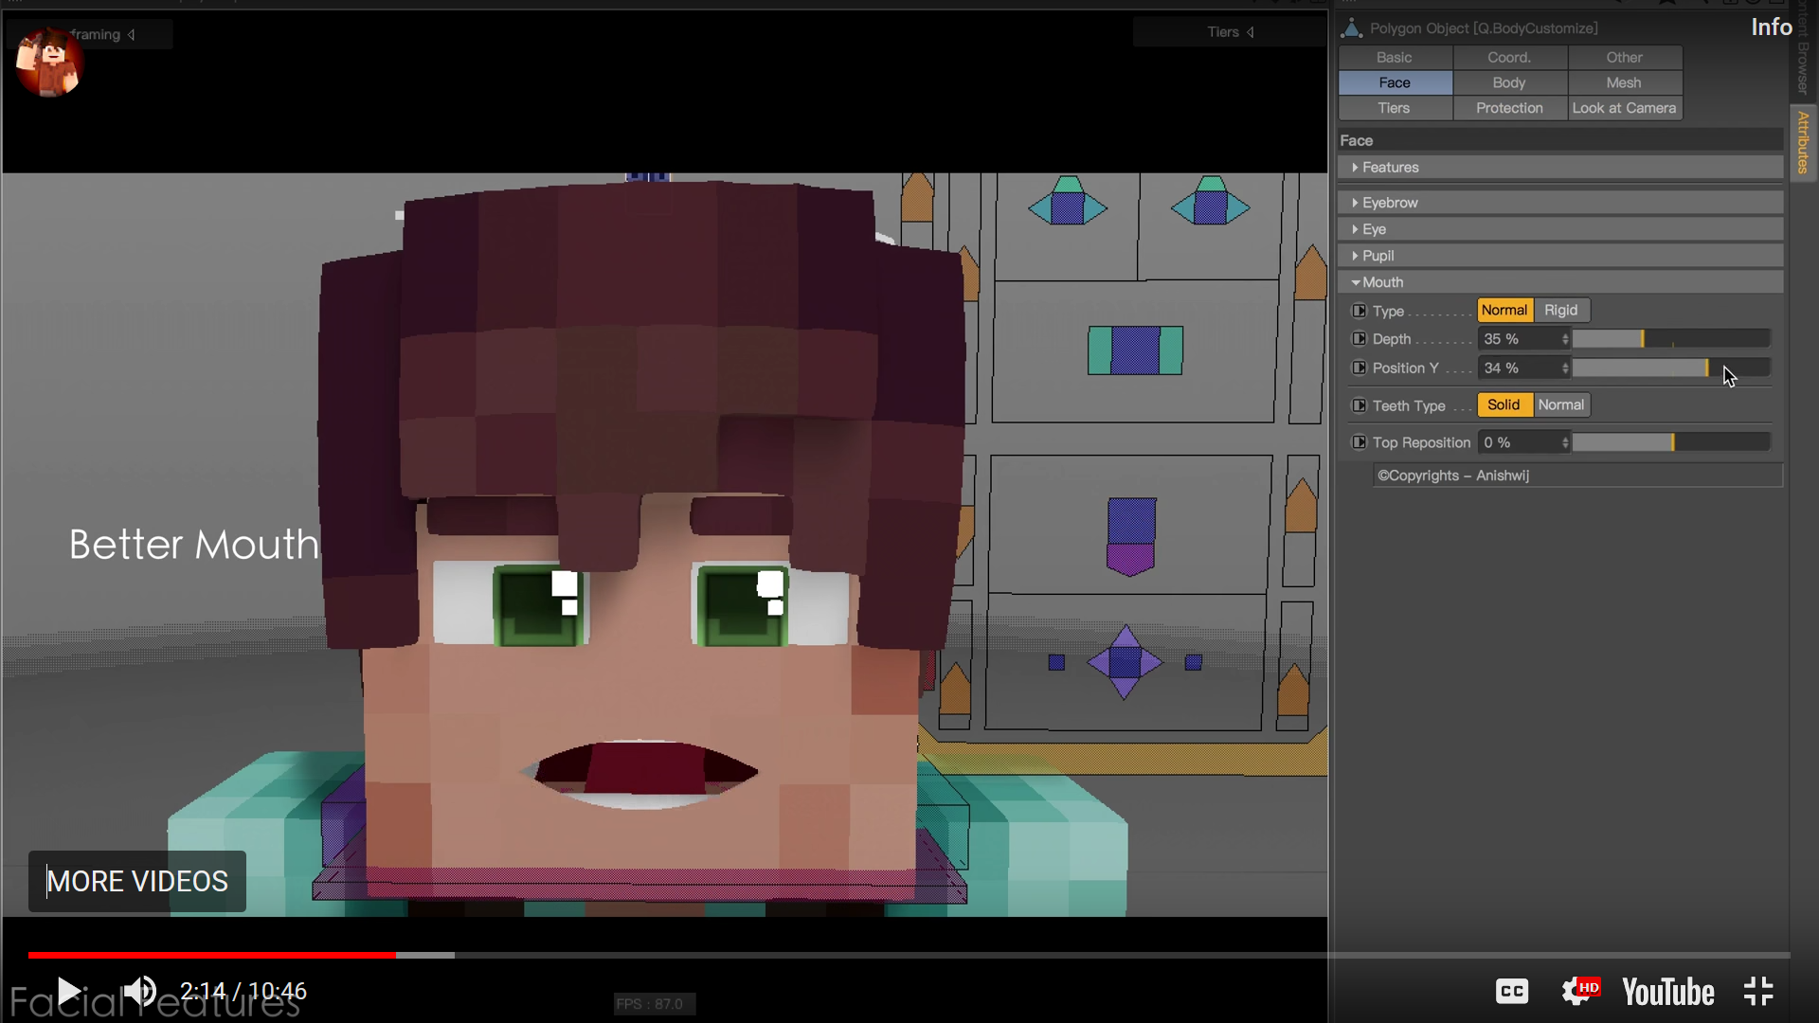Screen dimensions: 1819x1023
Task: Collapse the Mouth group
Action: pyautogui.click(x=1560, y=282)
